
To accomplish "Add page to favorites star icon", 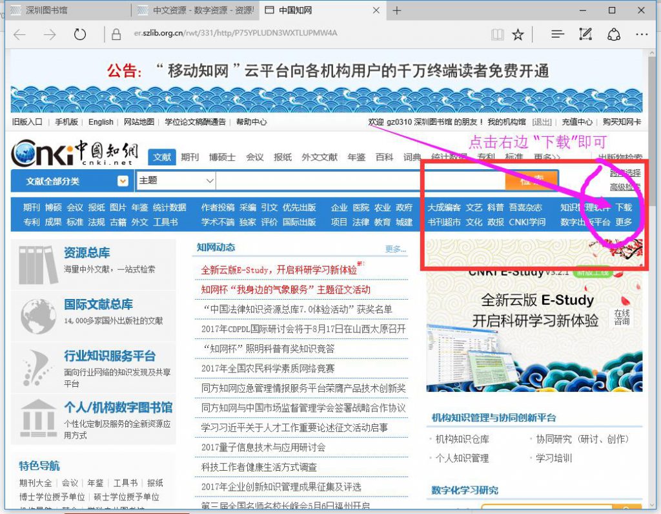I will [x=518, y=35].
